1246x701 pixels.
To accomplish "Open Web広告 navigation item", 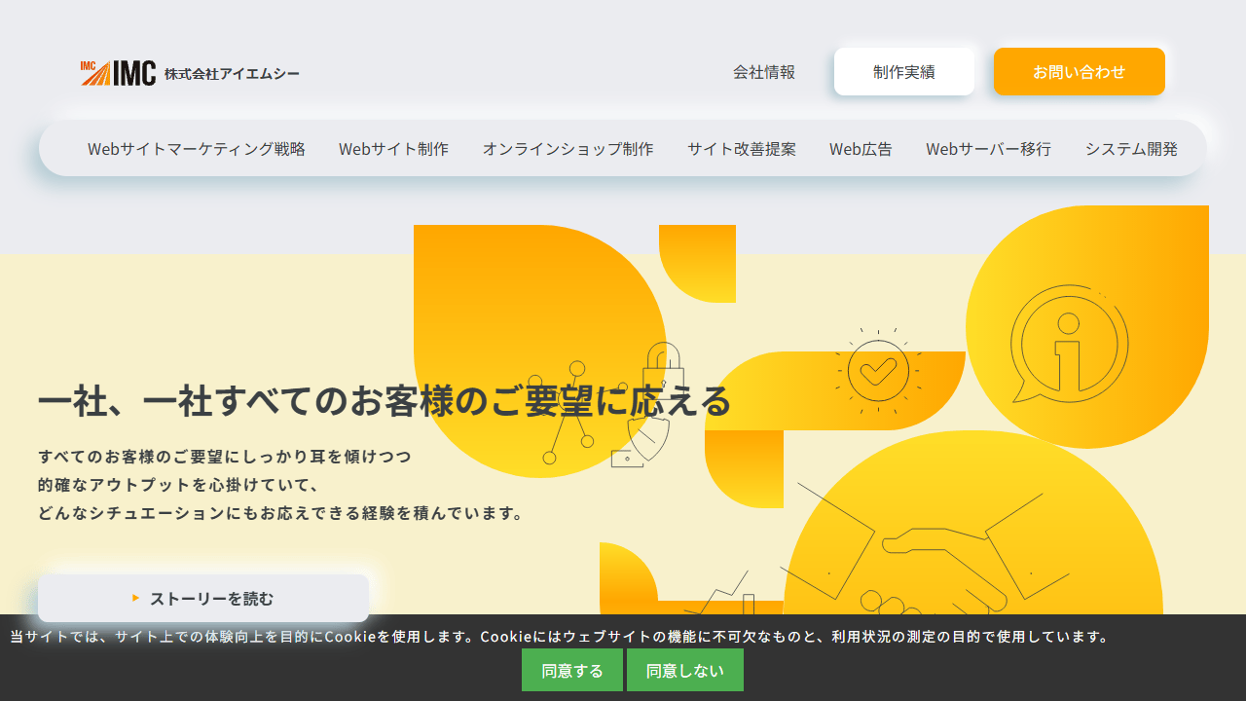I will coord(861,149).
